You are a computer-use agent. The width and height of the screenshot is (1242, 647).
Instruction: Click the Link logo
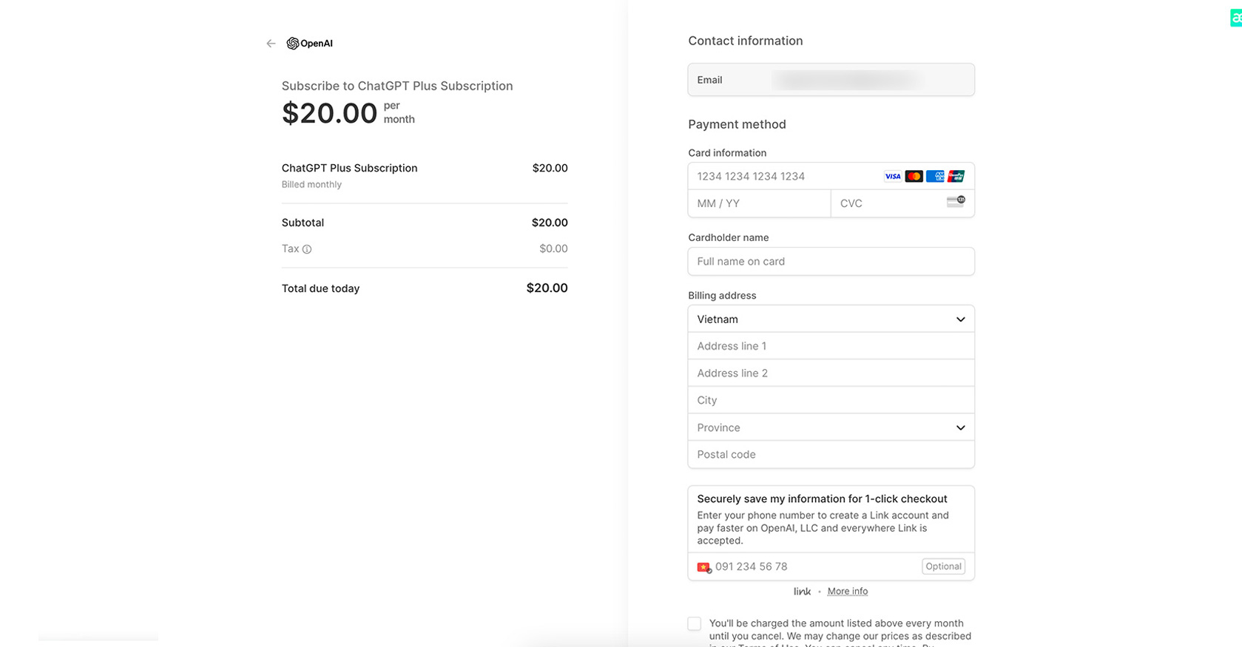[802, 592]
